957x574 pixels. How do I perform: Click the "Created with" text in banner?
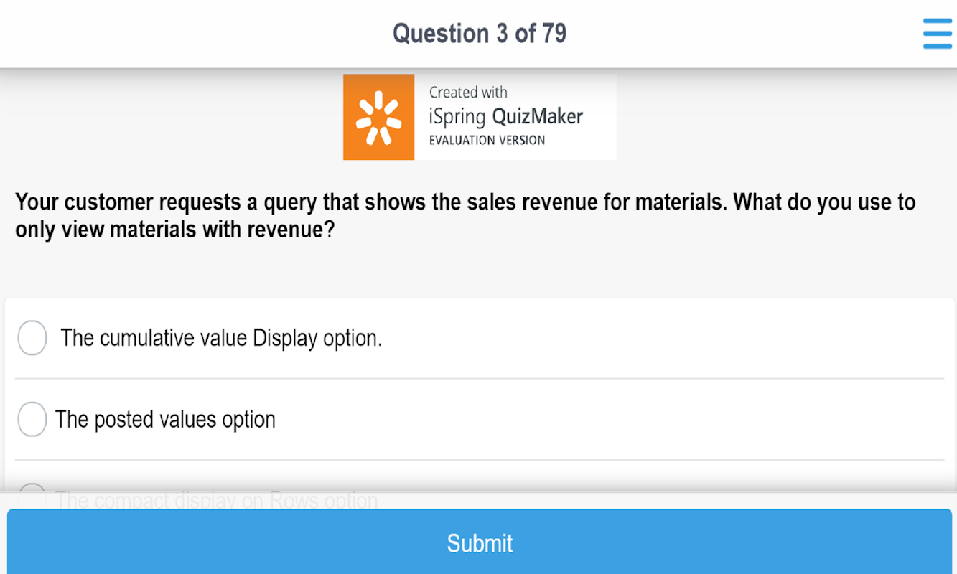(x=468, y=93)
